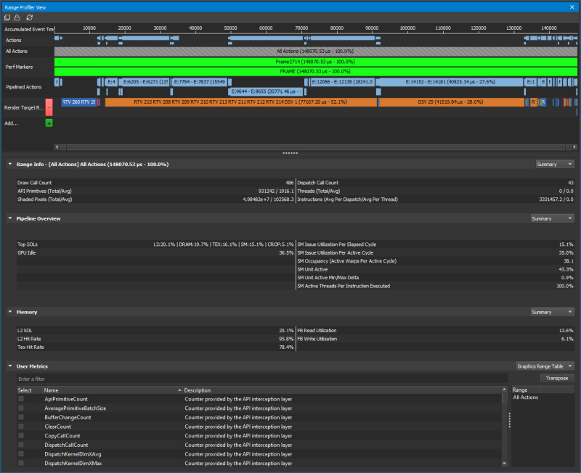The image size is (581, 473).
Task: Select the DSV 25 render target range
Action: pos(453,102)
